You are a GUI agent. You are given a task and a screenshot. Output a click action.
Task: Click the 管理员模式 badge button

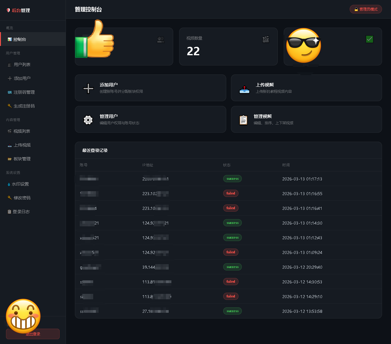366,9
